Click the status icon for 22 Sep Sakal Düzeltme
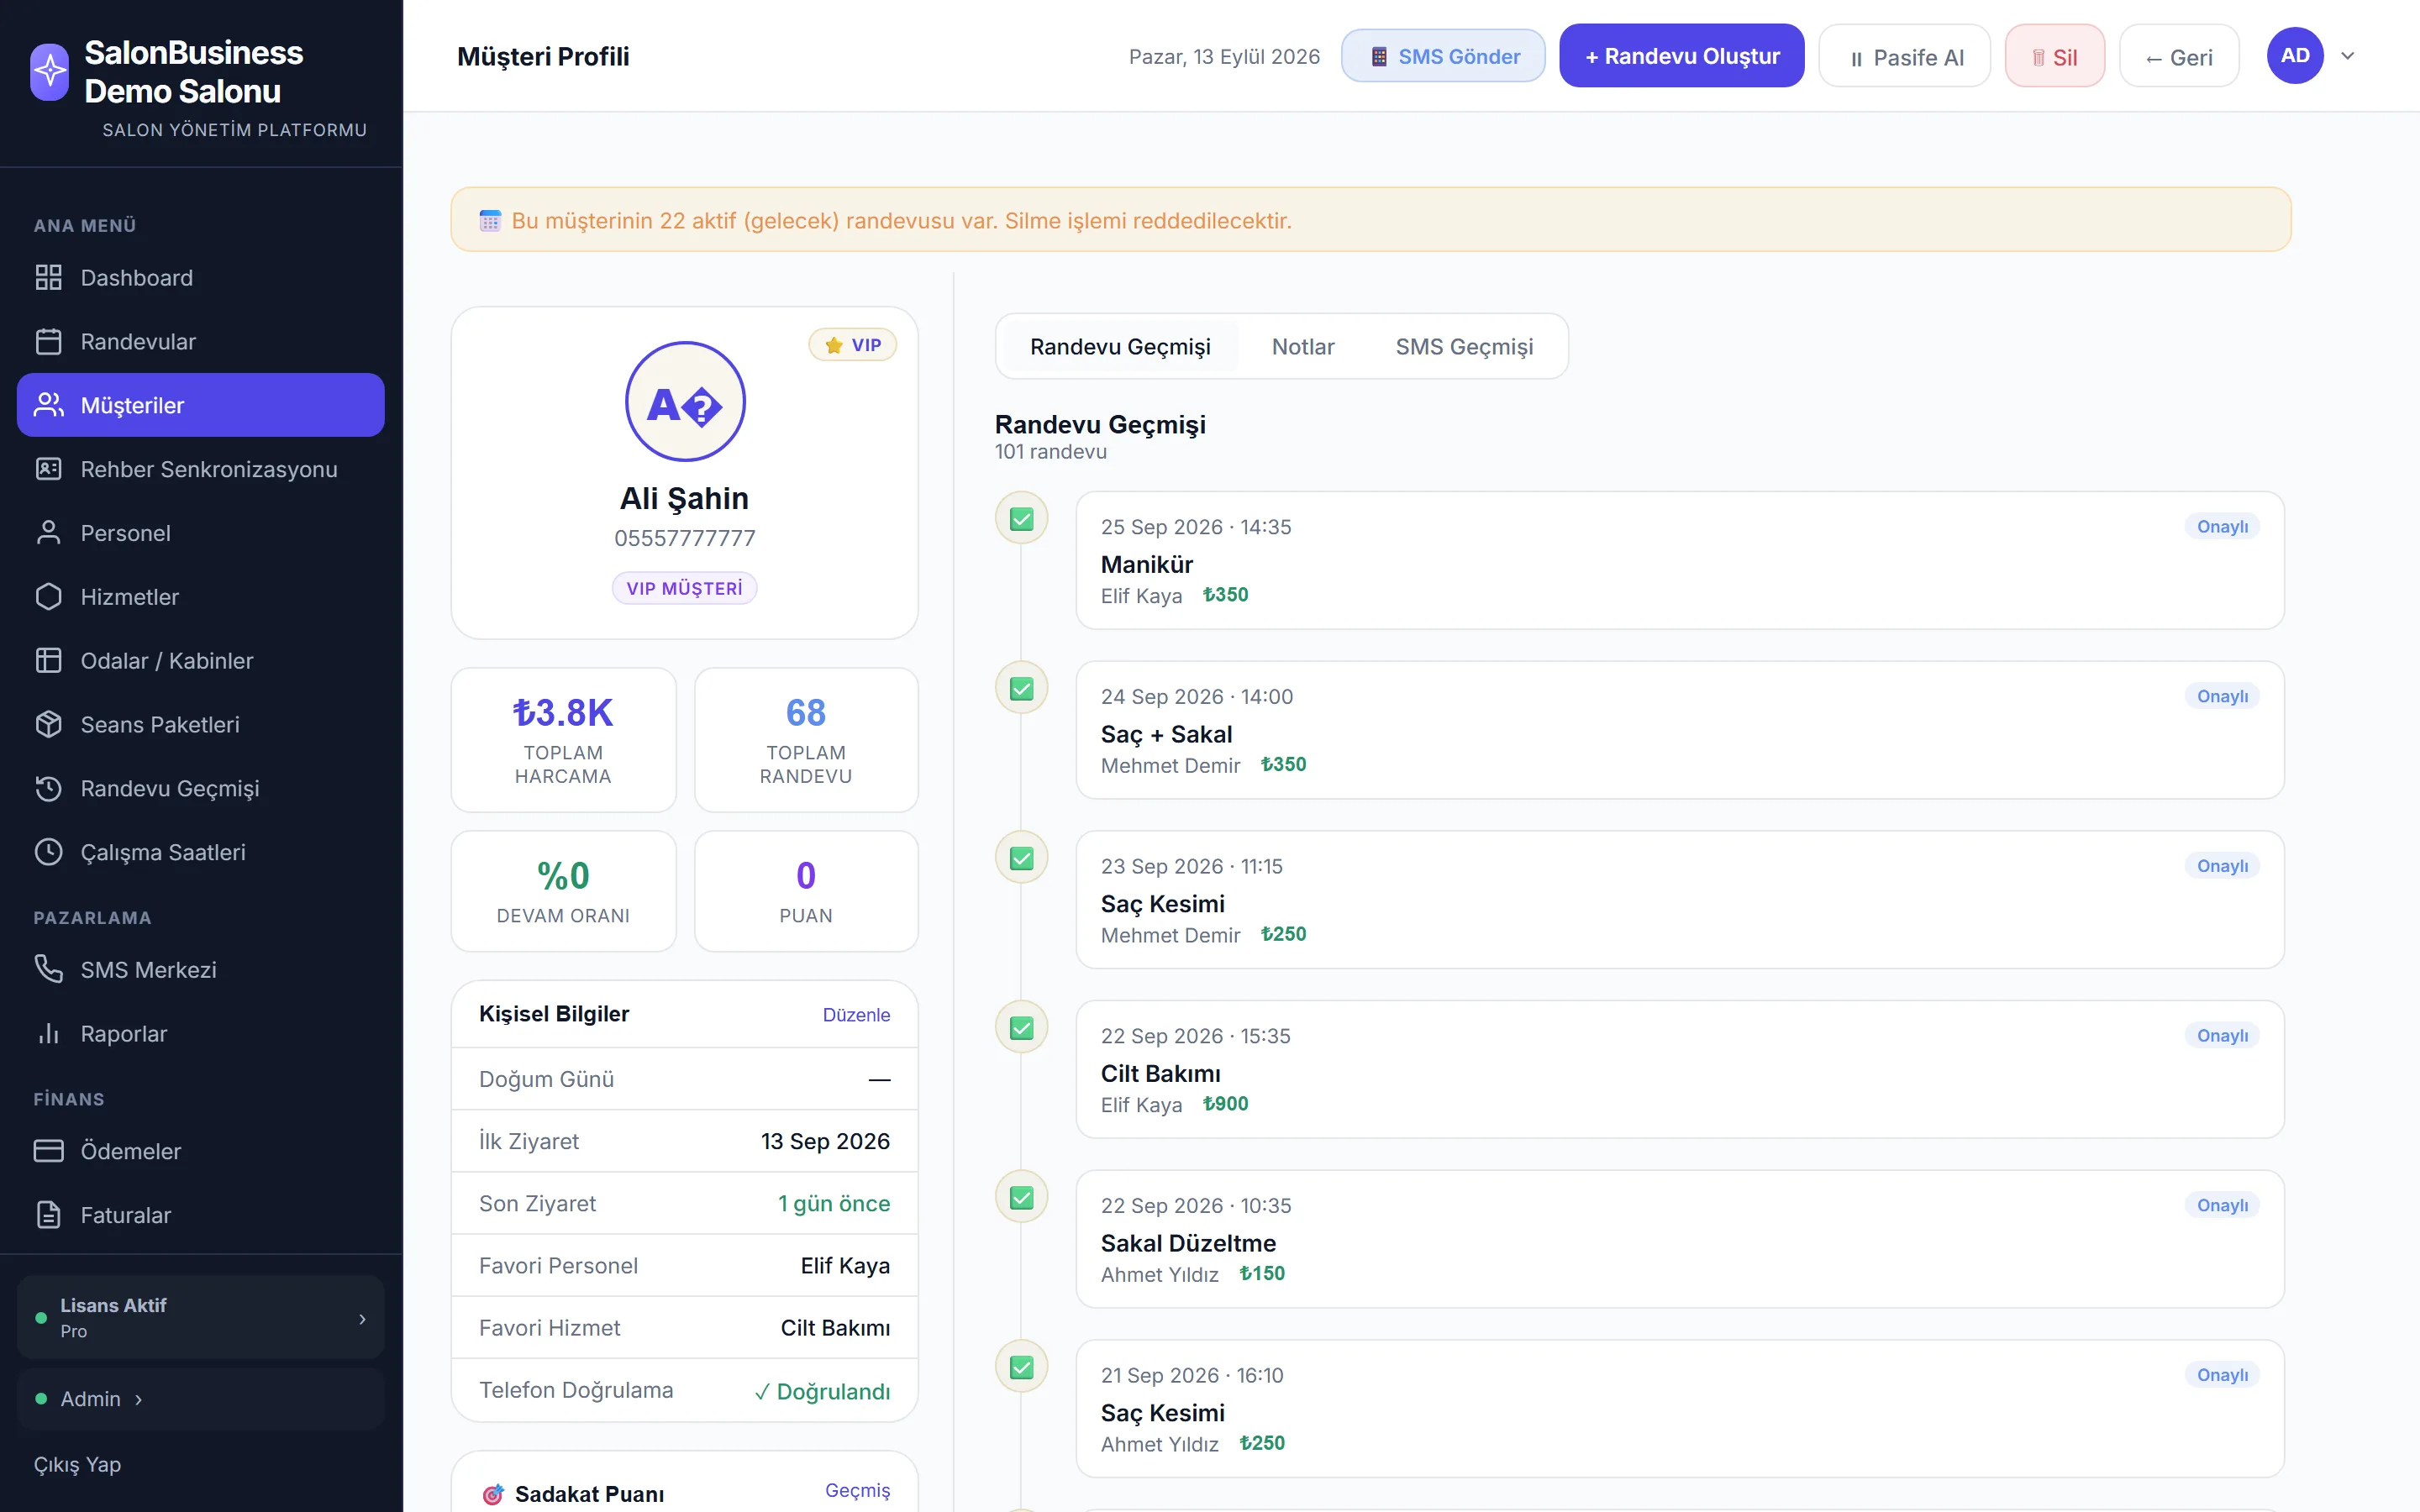This screenshot has height=1512, width=2420. pos(1021,1197)
